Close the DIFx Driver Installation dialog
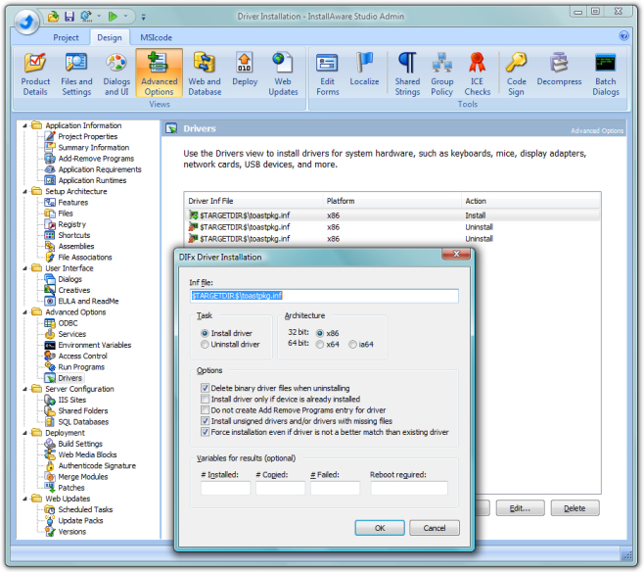Viewport: 644px width, 572px height. (456, 254)
